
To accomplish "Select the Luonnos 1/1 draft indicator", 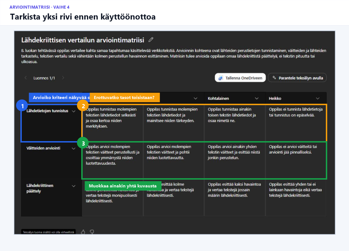I will [x=44, y=78].
